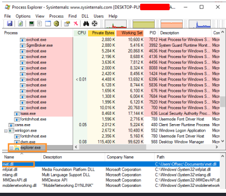
Task: Click the SgrmBroker.exe process icon
Action: (23, 46)
